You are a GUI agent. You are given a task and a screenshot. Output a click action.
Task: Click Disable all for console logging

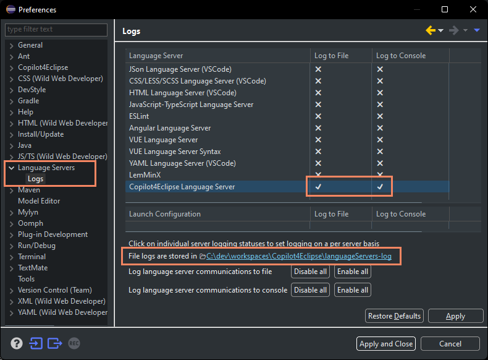click(310, 290)
